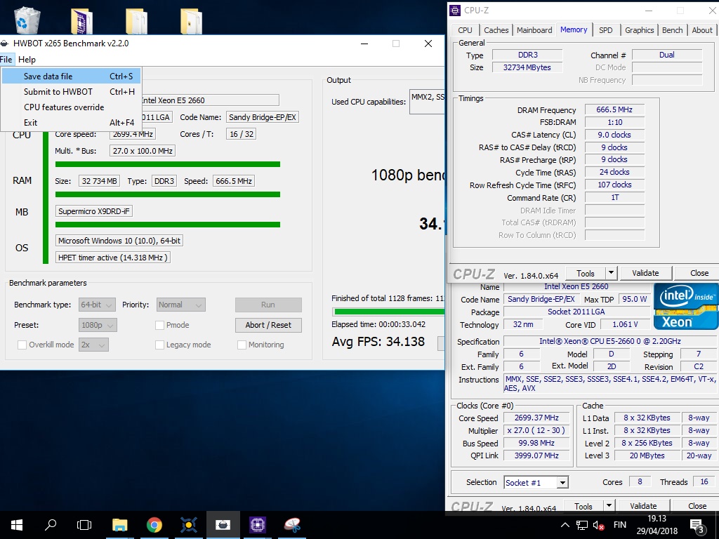This screenshot has height=539, width=719.
Task: Switch FIN input language indicator
Action: [619, 525]
